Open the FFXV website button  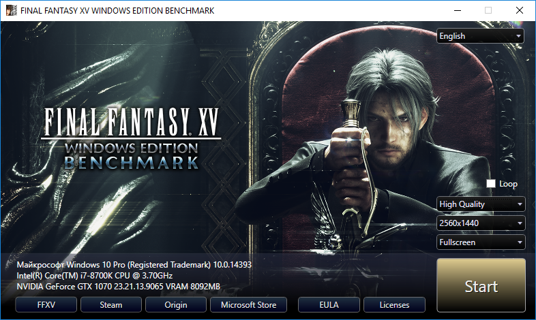click(46, 304)
